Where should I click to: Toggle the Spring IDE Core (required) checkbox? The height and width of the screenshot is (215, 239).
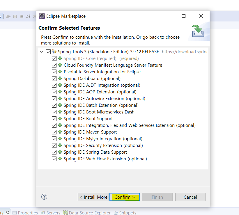(54, 58)
